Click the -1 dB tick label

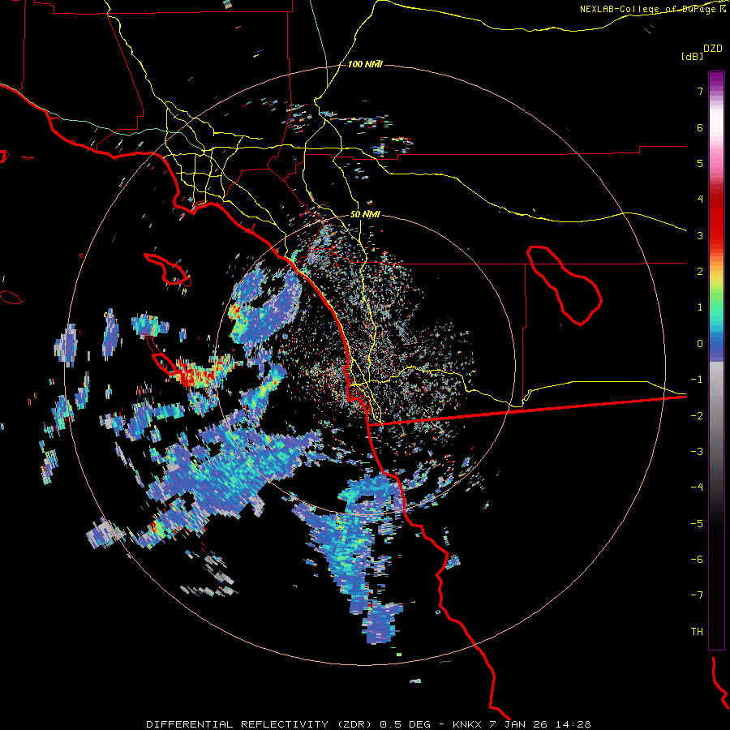(x=697, y=380)
